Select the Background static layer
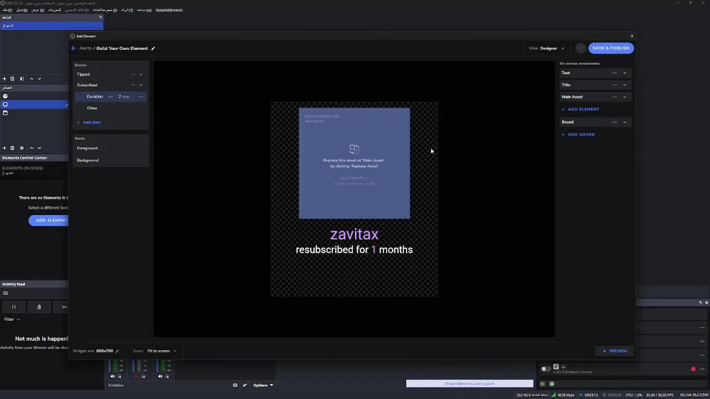This screenshot has width=710, height=399. point(88,160)
